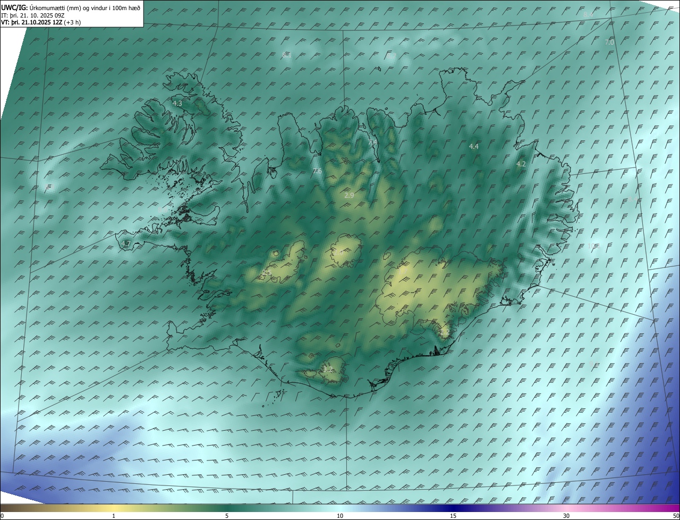Click the '0' tick on the color scale
680x520 pixels.
[x=2, y=516]
